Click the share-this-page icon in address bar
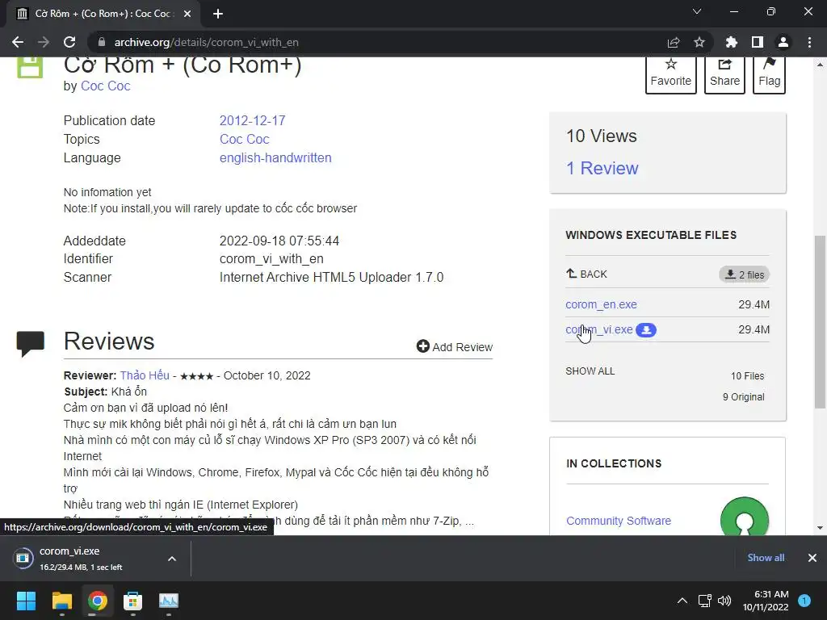 pos(674,42)
